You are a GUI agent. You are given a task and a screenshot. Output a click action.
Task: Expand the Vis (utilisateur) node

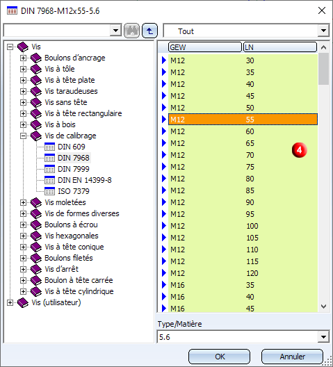[10, 302]
